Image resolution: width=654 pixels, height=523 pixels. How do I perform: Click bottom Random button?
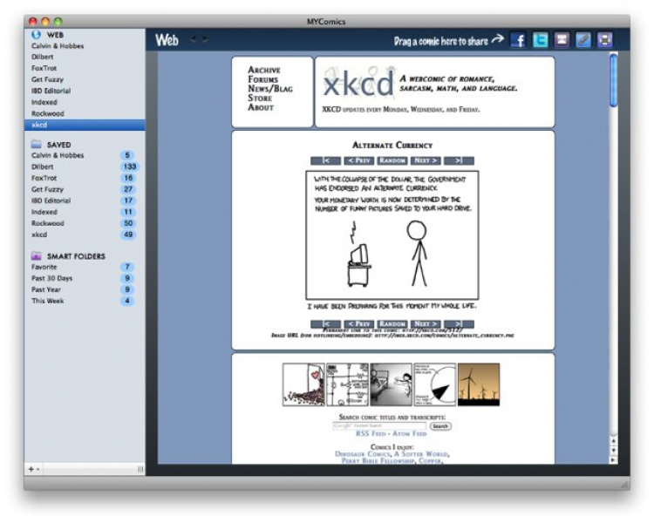tap(392, 323)
